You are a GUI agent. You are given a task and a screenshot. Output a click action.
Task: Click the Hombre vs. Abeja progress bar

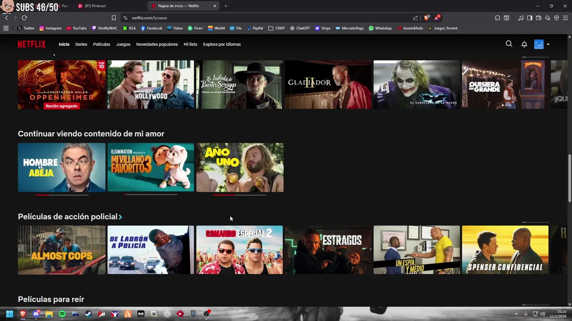[x=62, y=195]
